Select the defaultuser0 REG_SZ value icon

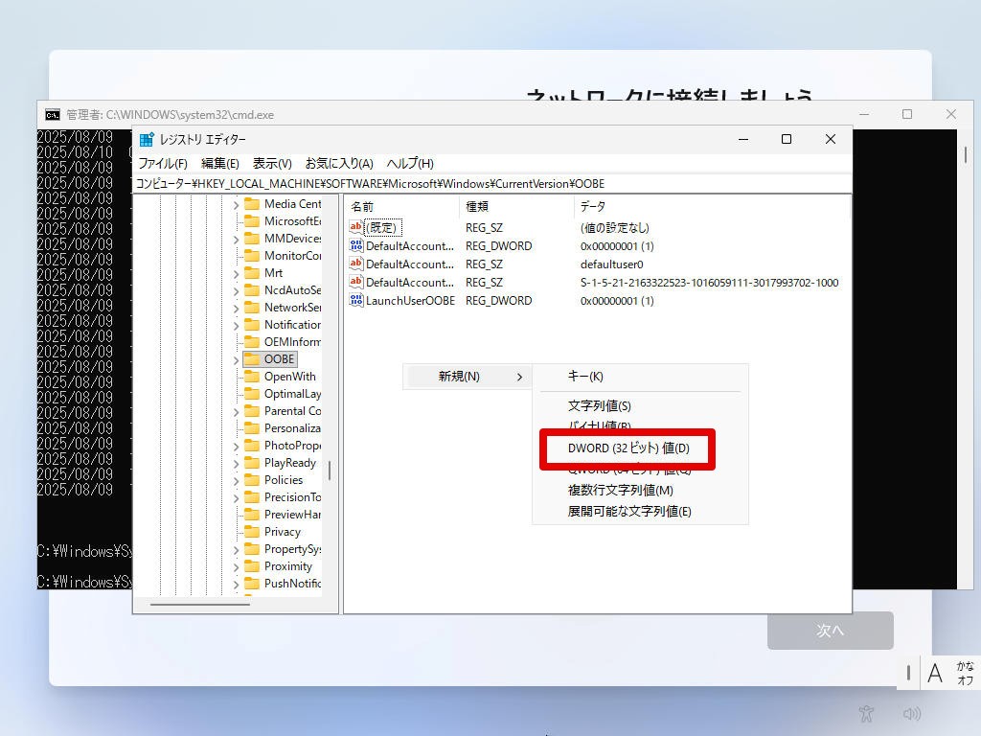click(x=356, y=264)
